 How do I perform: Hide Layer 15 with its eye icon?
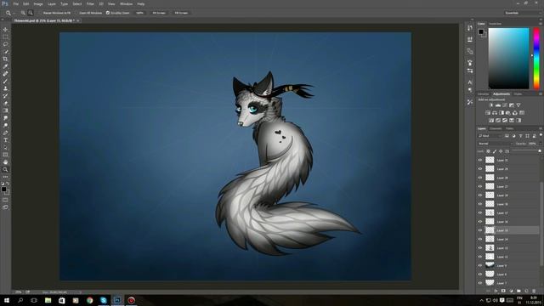point(480,230)
